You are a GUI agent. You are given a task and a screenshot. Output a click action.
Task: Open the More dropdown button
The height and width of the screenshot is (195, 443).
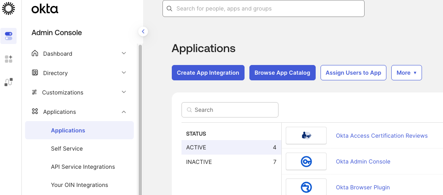click(x=407, y=73)
